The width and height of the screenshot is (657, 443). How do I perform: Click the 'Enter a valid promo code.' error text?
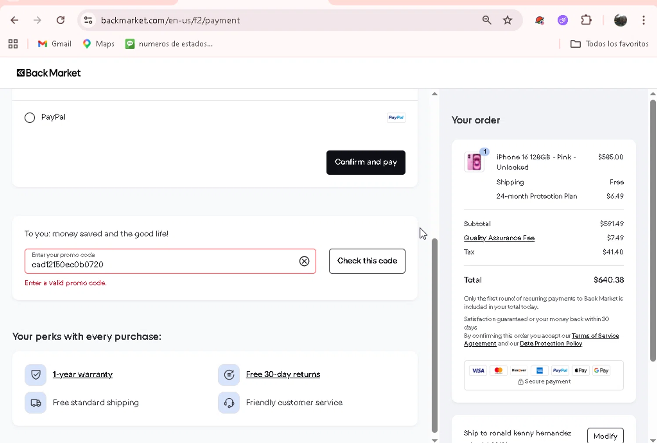coord(66,283)
